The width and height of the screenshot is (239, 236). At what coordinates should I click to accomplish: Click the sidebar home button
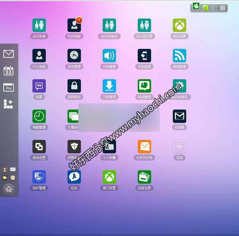(x=9, y=189)
